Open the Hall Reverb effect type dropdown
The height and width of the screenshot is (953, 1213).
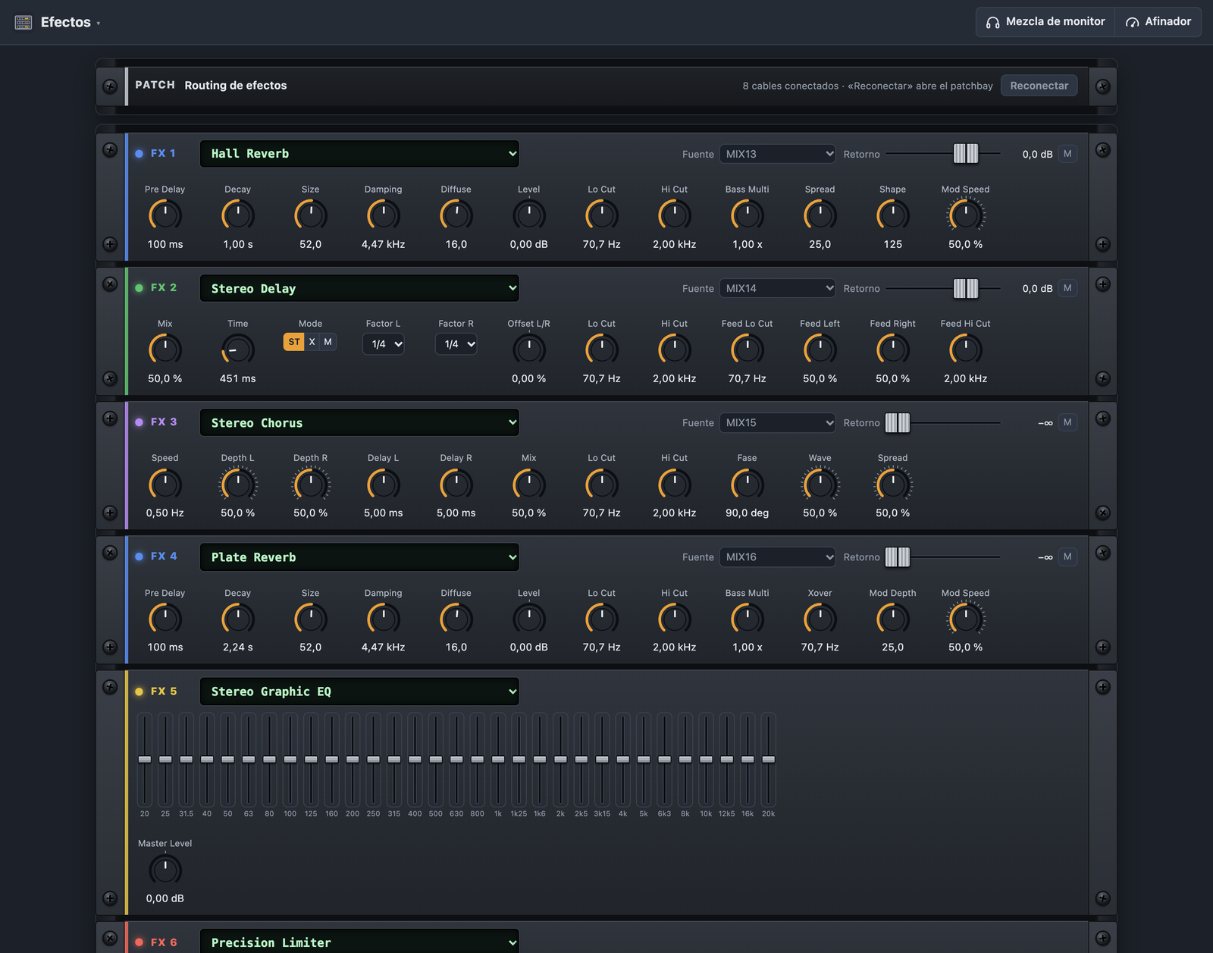coord(359,154)
